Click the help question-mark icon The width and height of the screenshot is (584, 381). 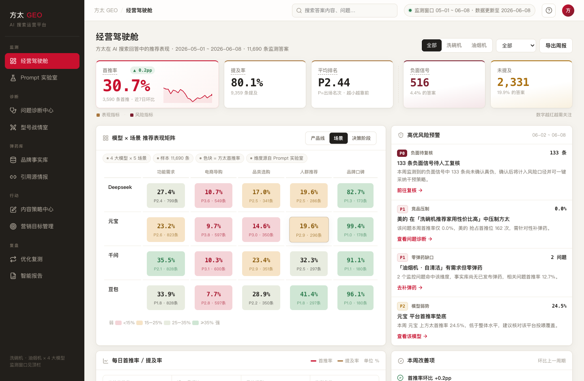click(x=549, y=11)
